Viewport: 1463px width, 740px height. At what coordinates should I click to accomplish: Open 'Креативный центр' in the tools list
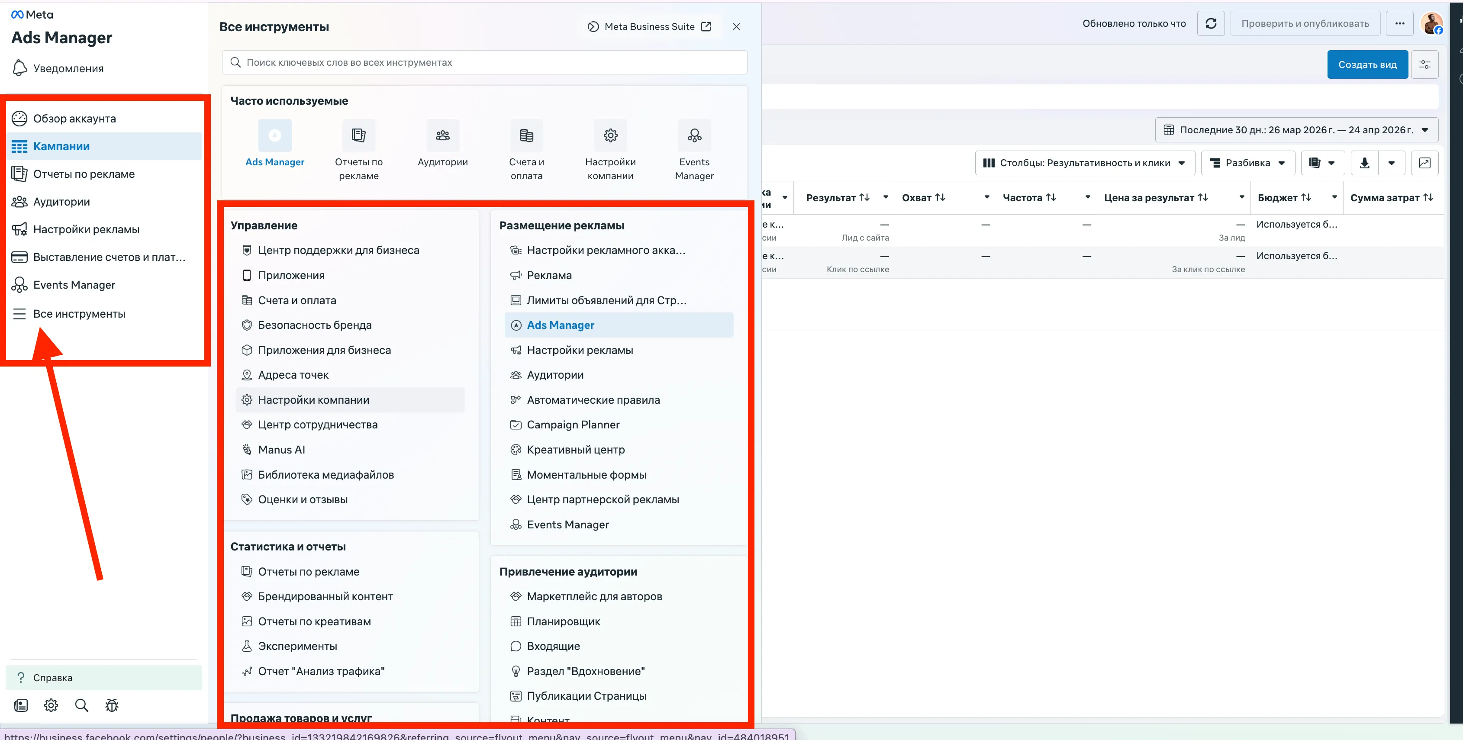(619, 450)
